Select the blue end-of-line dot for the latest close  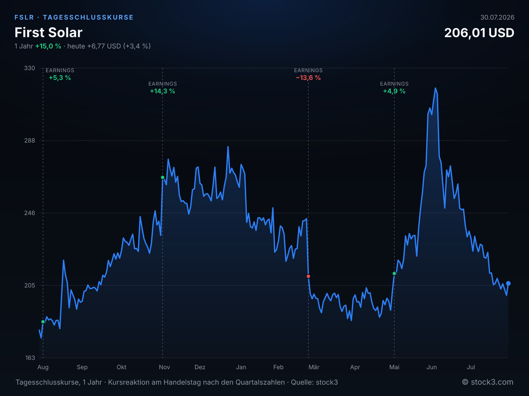(509, 283)
